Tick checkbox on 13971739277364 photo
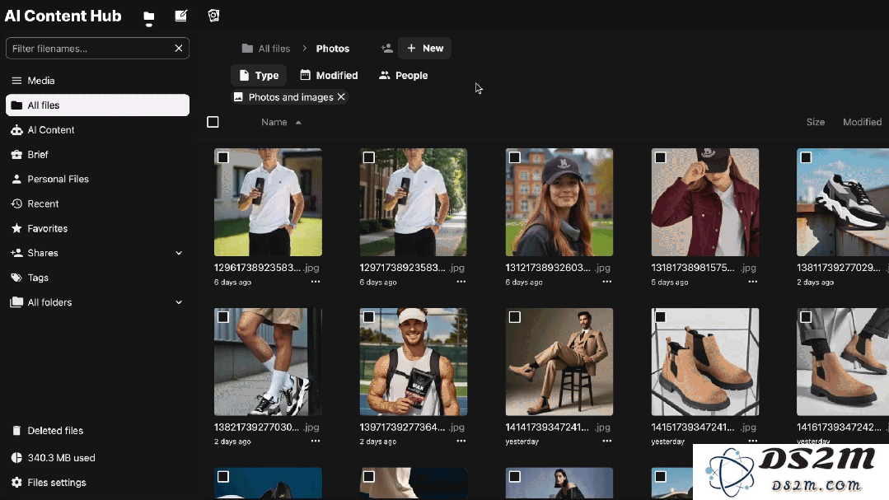 click(x=368, y=317)
